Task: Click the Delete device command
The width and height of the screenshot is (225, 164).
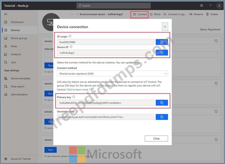Action: [x=212, y=14]
